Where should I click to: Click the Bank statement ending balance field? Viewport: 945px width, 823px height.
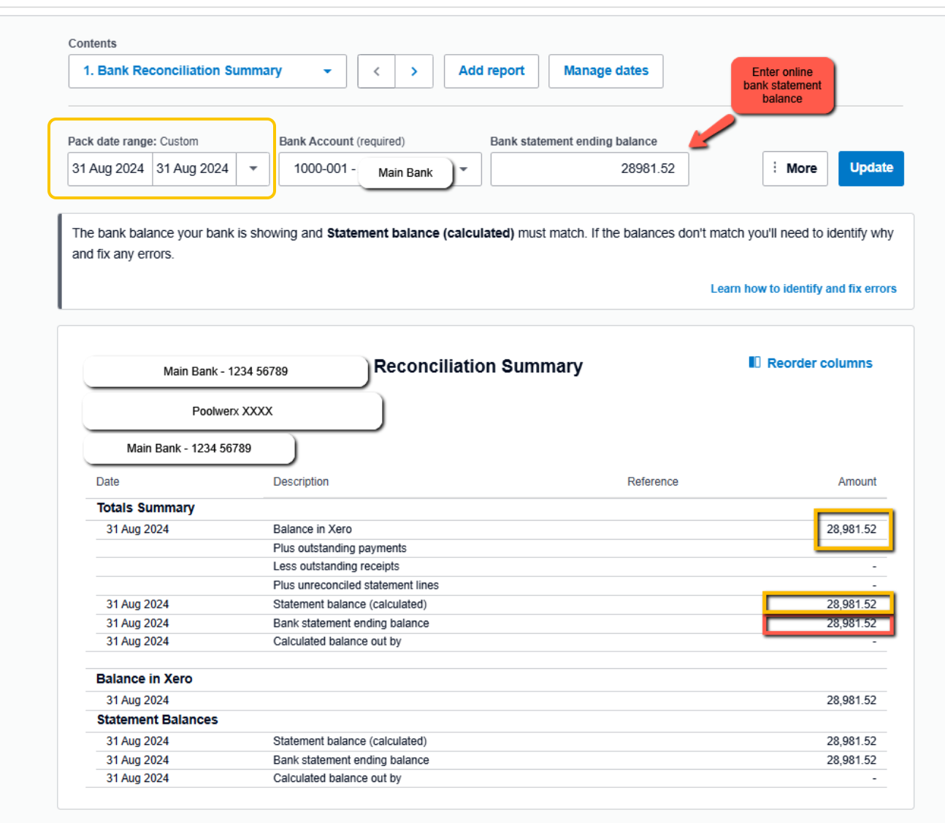(589, 169)
